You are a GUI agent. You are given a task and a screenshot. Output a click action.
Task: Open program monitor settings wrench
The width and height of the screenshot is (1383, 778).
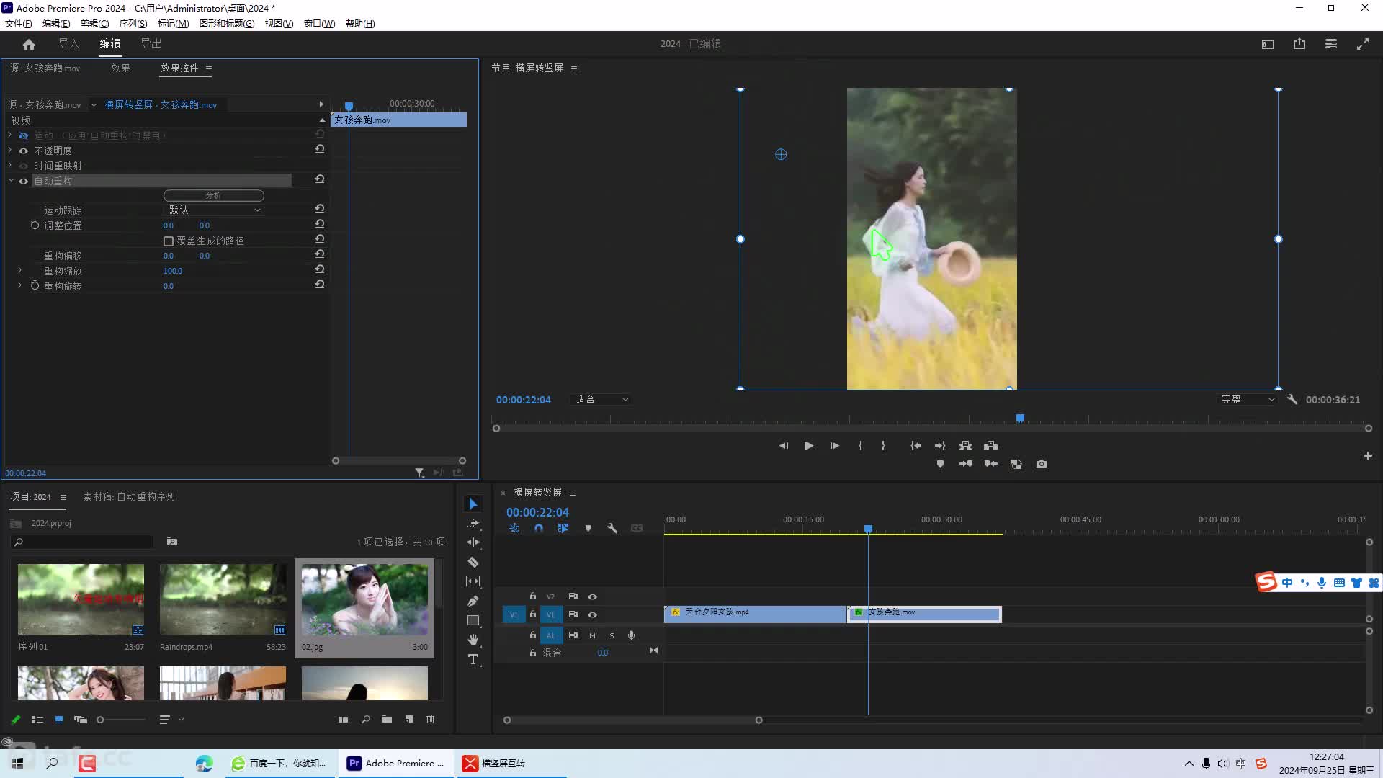pyautogui.click(x=1292, y=399)
